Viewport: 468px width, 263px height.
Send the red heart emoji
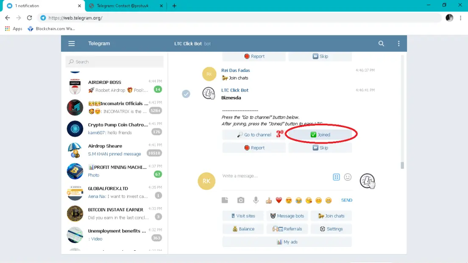[279, 200]
